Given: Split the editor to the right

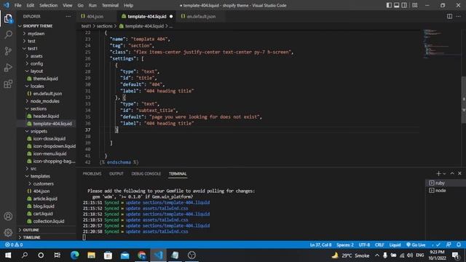Looking at the screenshot, I should [x=449, y=16].
